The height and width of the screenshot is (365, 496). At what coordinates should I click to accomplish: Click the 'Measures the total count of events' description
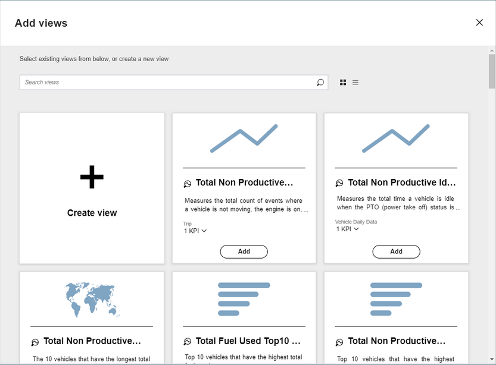pyautogui.click(x=247, y=205)
